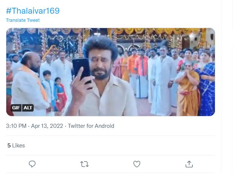Click the GIF badge on the media
Viewport: 233px width, 174px height.
(16, 108)
